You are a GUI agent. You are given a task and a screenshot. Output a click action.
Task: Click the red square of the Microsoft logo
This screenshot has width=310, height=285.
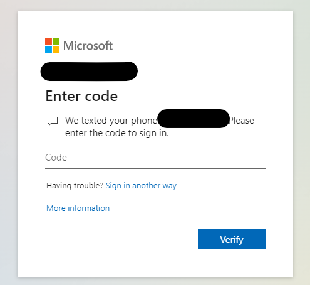pos(48,41)
